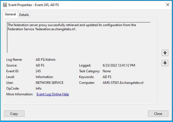The height and width of the screenshot is (122, 173).
Task: Select the Log Name value AD FS/Admin
Action: 46,60
